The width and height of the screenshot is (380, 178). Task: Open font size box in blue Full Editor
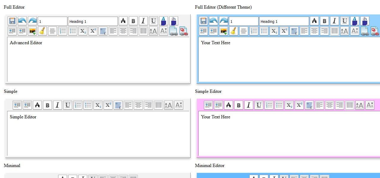(244, 21)
